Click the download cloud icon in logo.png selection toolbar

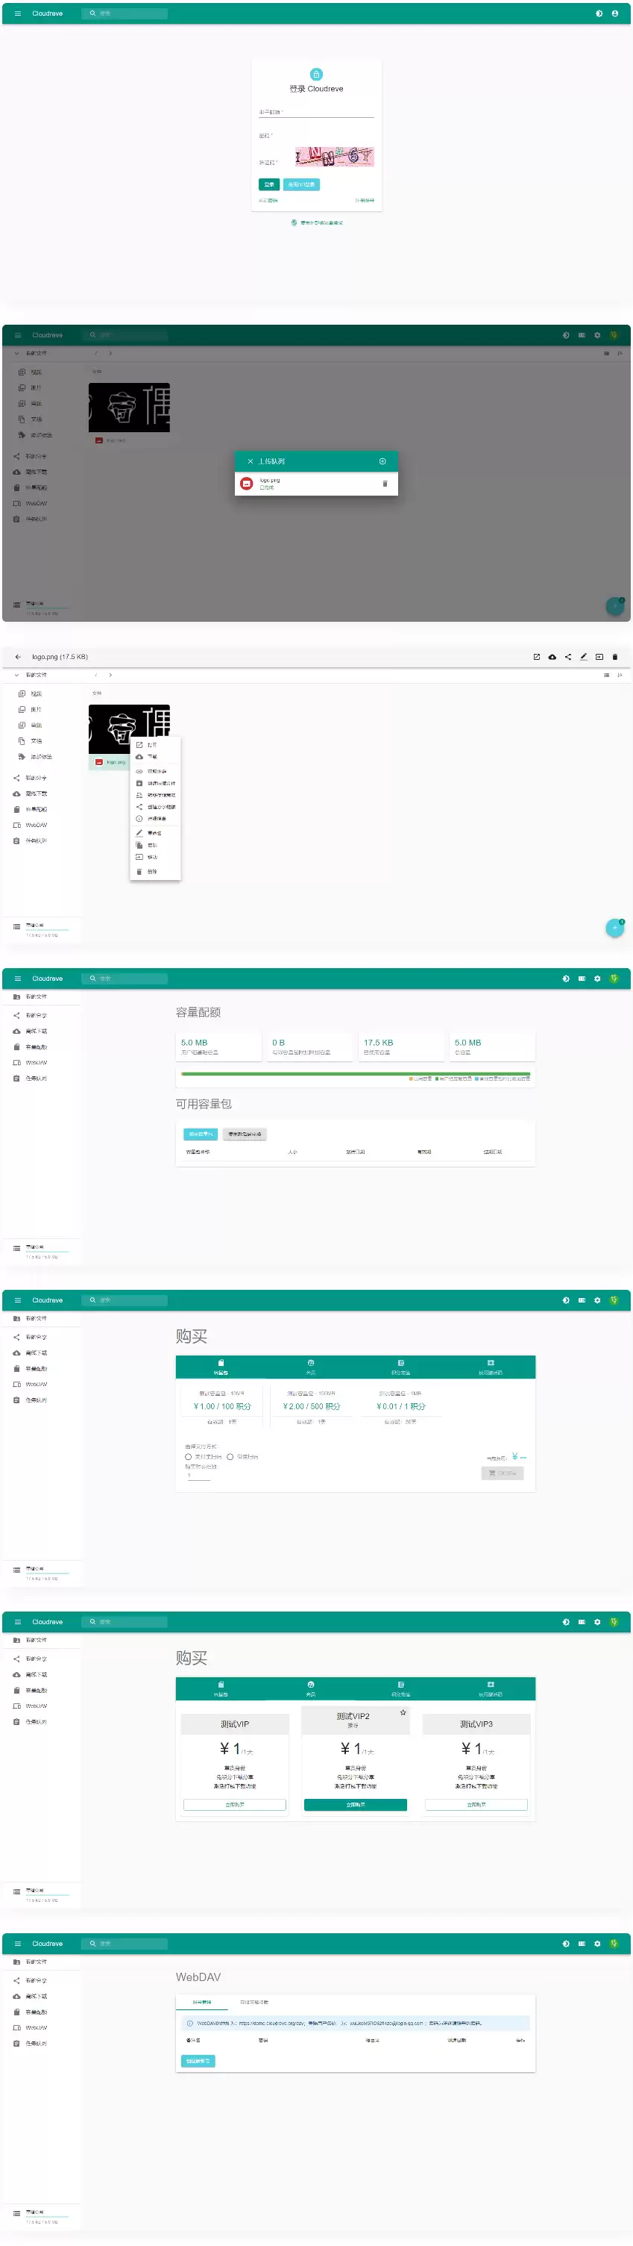coord(552,657)
